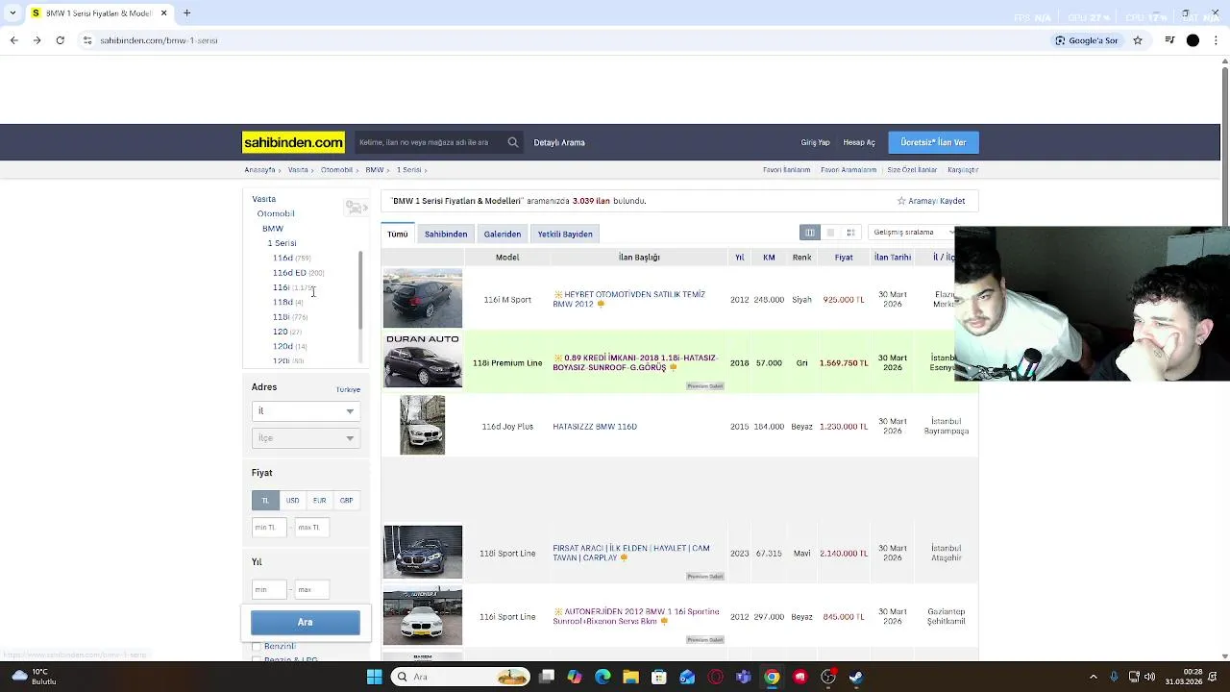Screen dimensions: 1230x692
Task: Switch to the Tümü tab
Action: coord(398,234)
